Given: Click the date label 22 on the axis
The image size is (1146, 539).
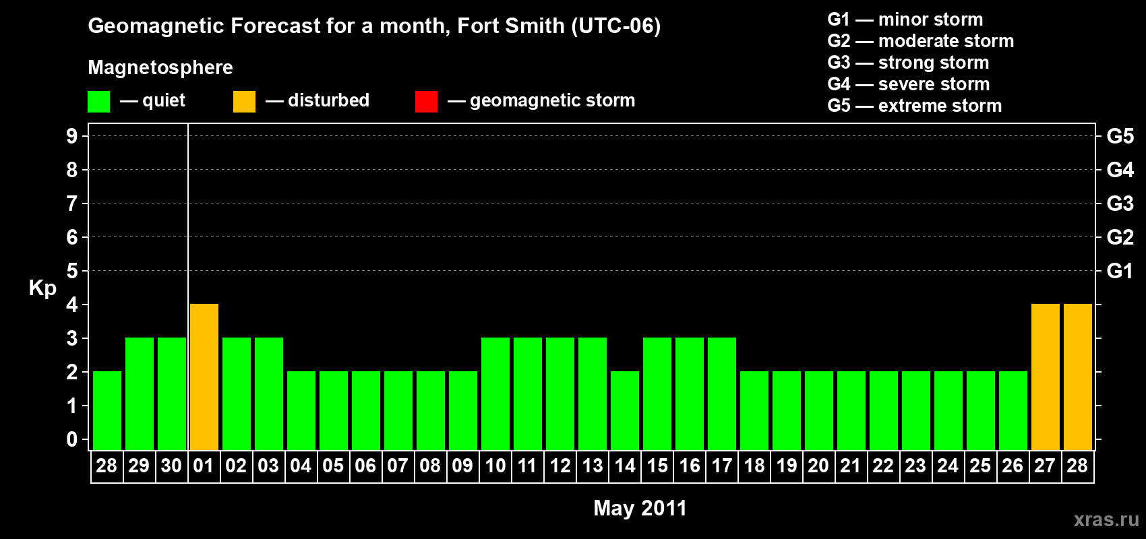Looking at the screenshot, I should [x=883, y=466].
